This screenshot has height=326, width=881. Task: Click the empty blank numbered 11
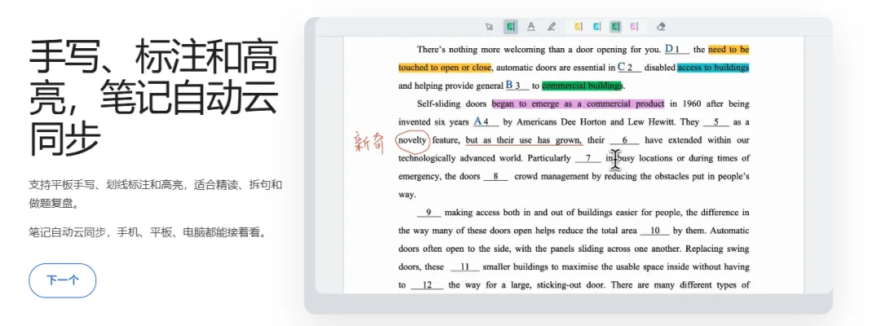tap(464, 267)
